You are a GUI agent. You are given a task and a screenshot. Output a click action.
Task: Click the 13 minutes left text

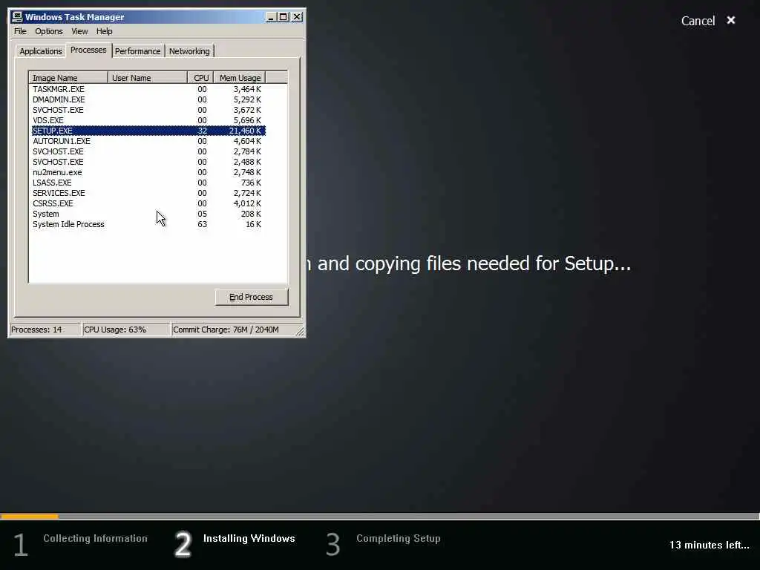click(709, 545)
